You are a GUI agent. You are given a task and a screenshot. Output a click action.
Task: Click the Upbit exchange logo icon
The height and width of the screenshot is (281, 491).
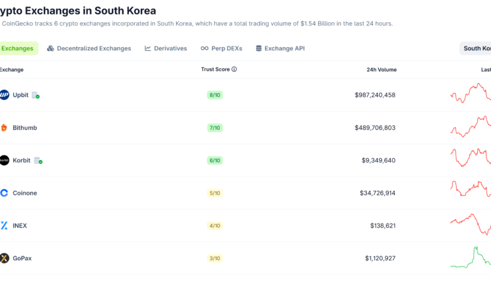[5, 95]
